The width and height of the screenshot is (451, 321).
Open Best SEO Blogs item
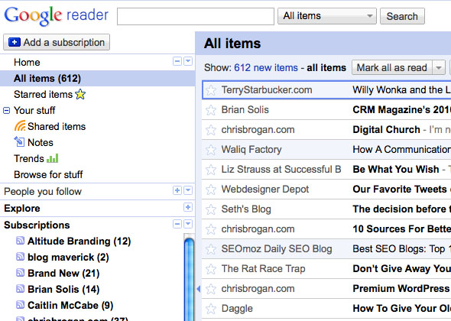[401, 249]
